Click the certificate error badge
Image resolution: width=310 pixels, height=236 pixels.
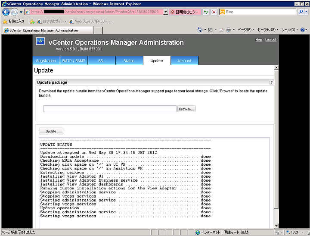point(185,12)
